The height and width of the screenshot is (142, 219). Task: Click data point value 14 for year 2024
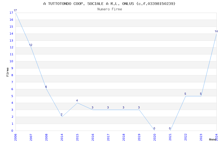[216, 31]
